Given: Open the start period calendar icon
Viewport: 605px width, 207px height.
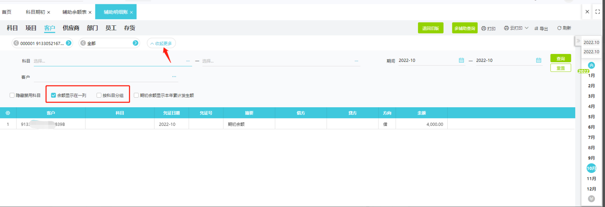Looking at the screenshot, I should [461, 60].
